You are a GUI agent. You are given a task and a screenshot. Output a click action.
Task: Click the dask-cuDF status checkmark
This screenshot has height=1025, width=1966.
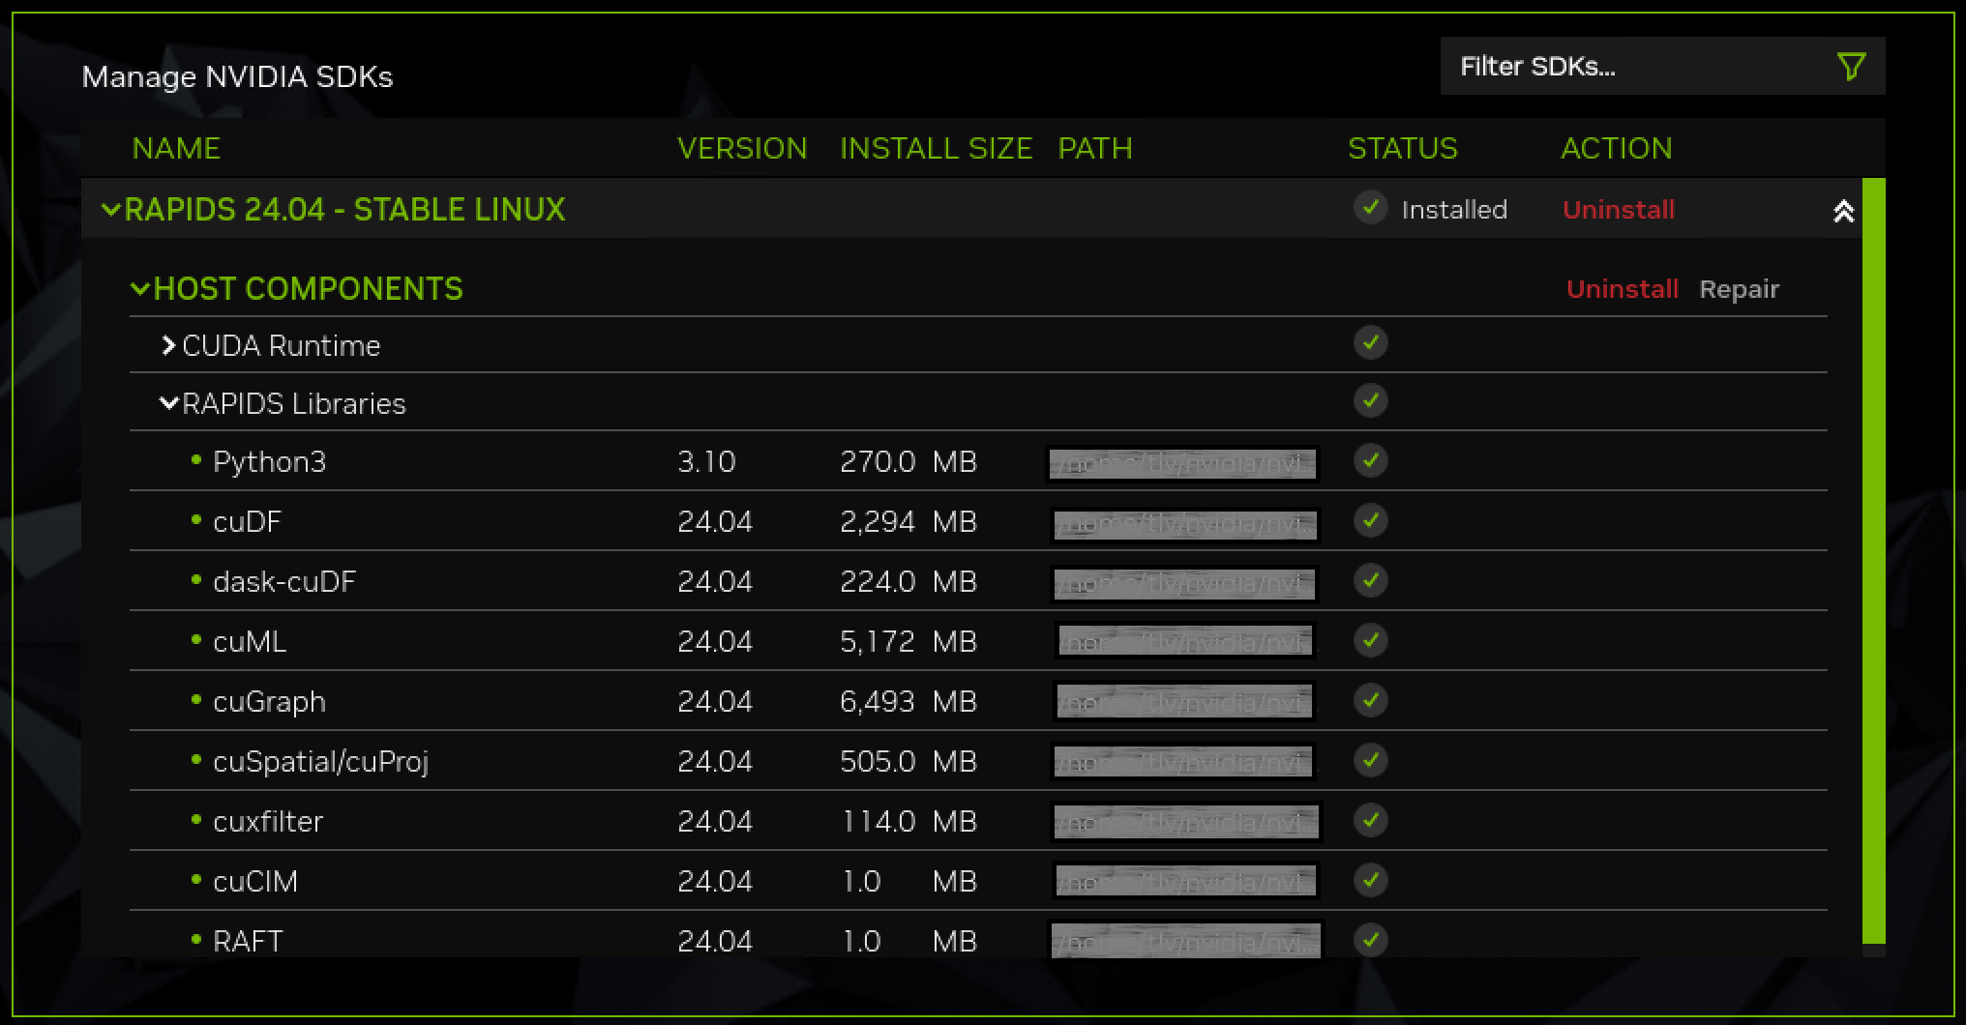[x=1371, y=580]
